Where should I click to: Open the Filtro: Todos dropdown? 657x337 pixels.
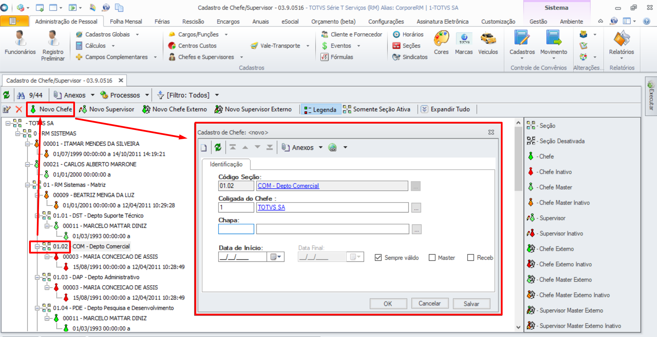tap(217, 95)
